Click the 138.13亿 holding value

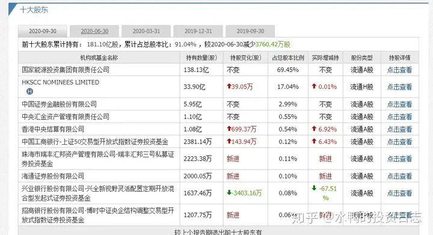tap(196, 70)
